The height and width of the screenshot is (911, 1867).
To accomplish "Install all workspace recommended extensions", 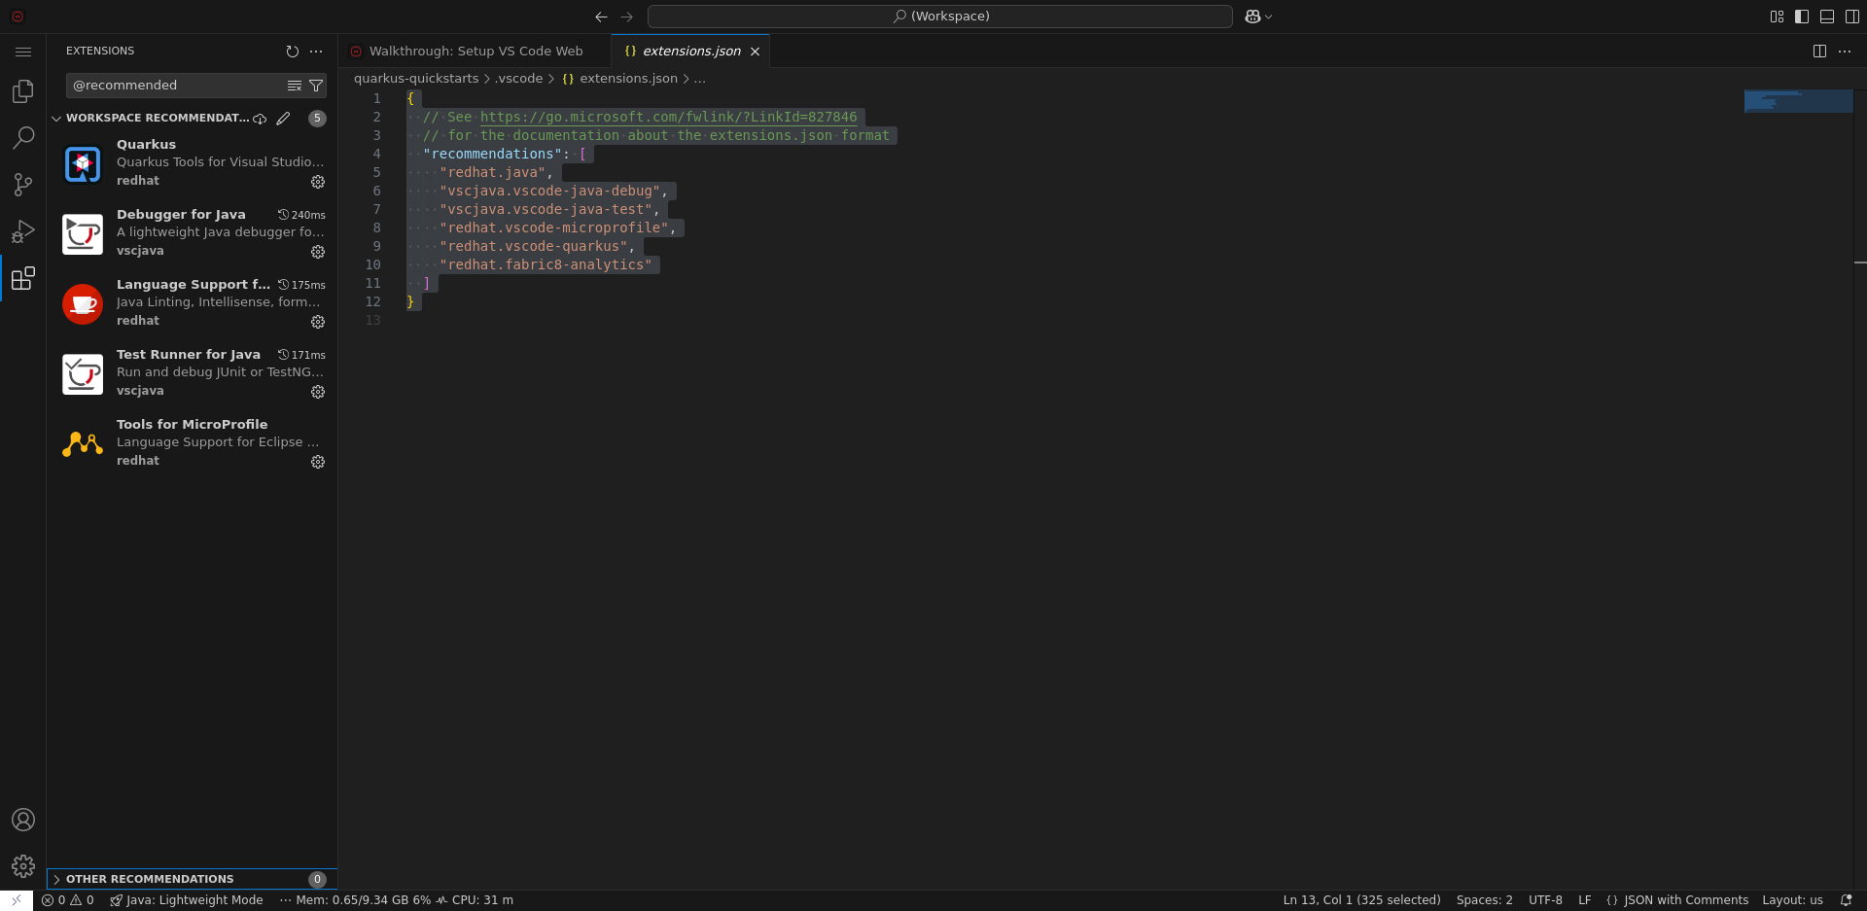I will [x=260, y=119].
